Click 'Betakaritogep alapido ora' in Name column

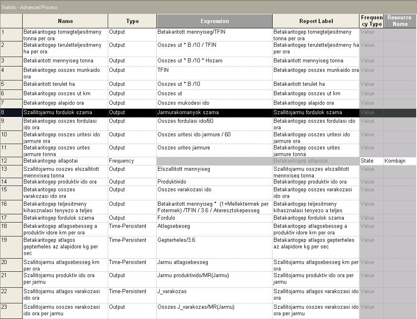65,104
